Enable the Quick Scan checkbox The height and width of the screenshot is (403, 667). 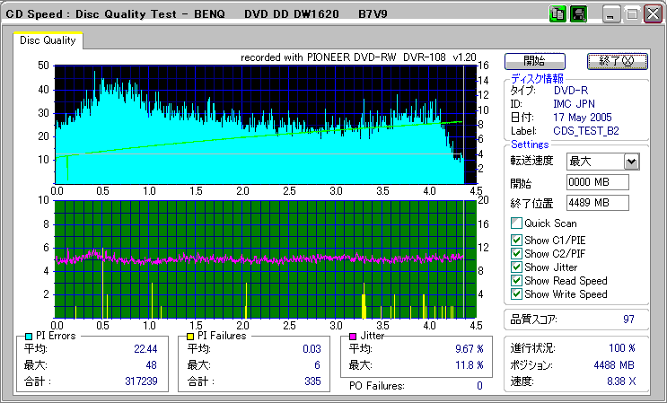click(x=516, y=223)
